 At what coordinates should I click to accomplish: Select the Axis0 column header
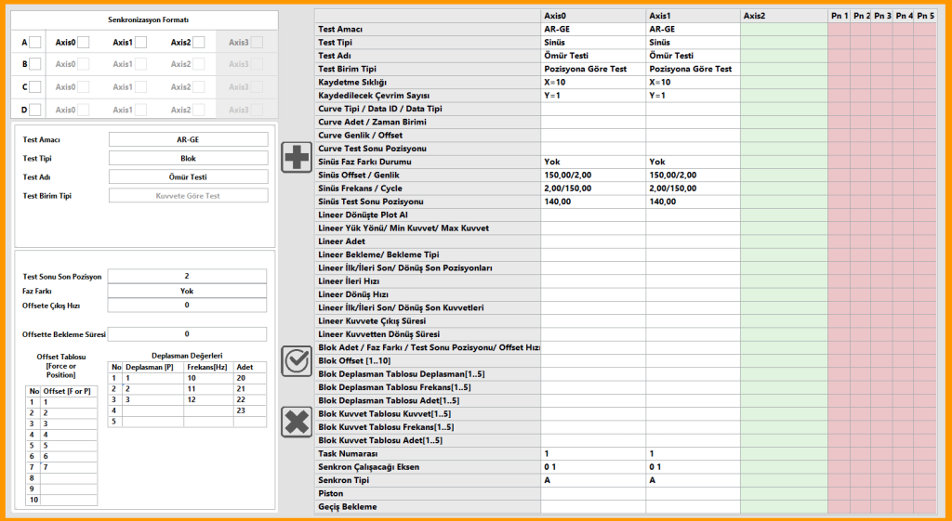click(593, 16)
